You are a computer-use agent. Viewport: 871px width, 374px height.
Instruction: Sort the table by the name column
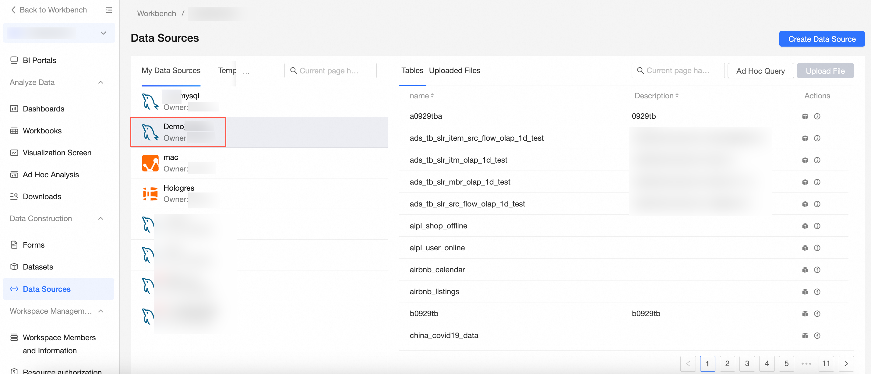click(x=432, y=96)
